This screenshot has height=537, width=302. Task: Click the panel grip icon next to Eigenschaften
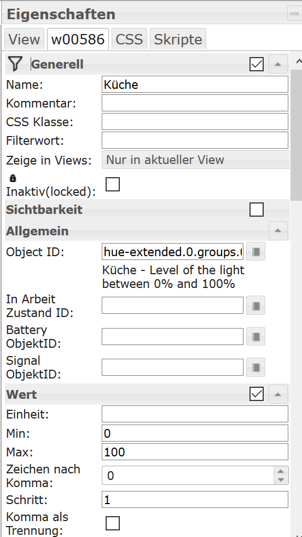294,14
